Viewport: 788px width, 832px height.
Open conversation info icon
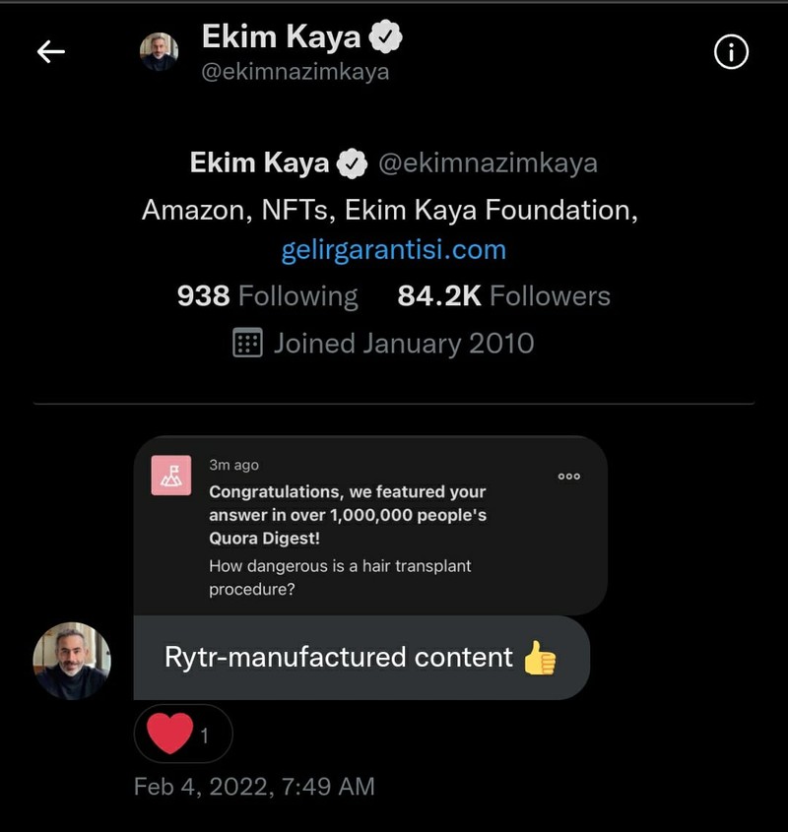pyautogui.click(x=731, y=53)
